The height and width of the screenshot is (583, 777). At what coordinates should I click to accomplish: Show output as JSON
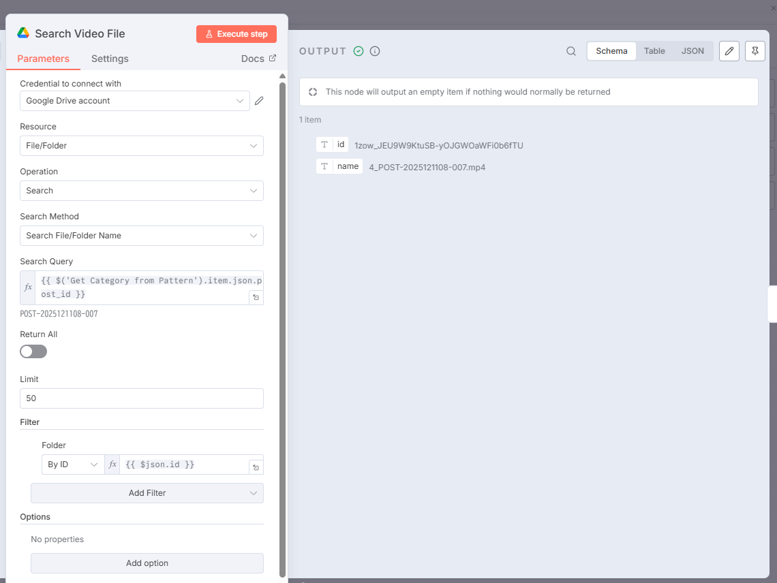coord(692,51)
